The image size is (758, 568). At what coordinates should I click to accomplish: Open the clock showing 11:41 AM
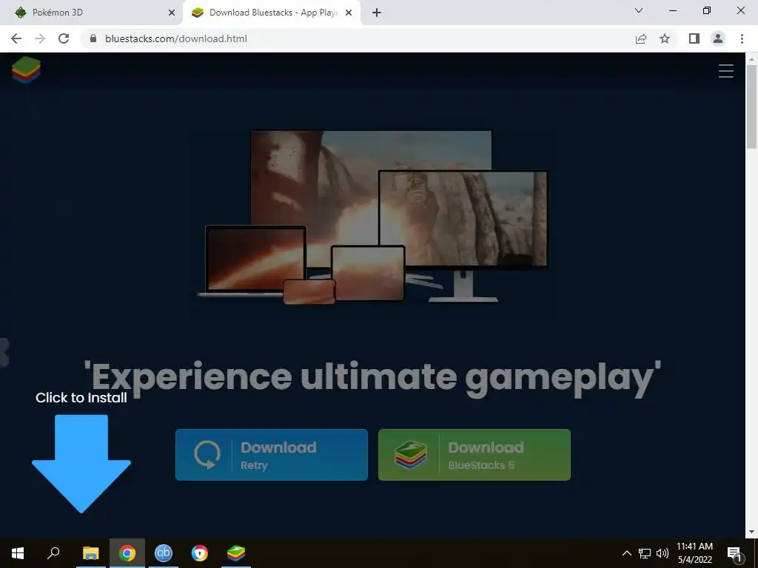point(694,553)
